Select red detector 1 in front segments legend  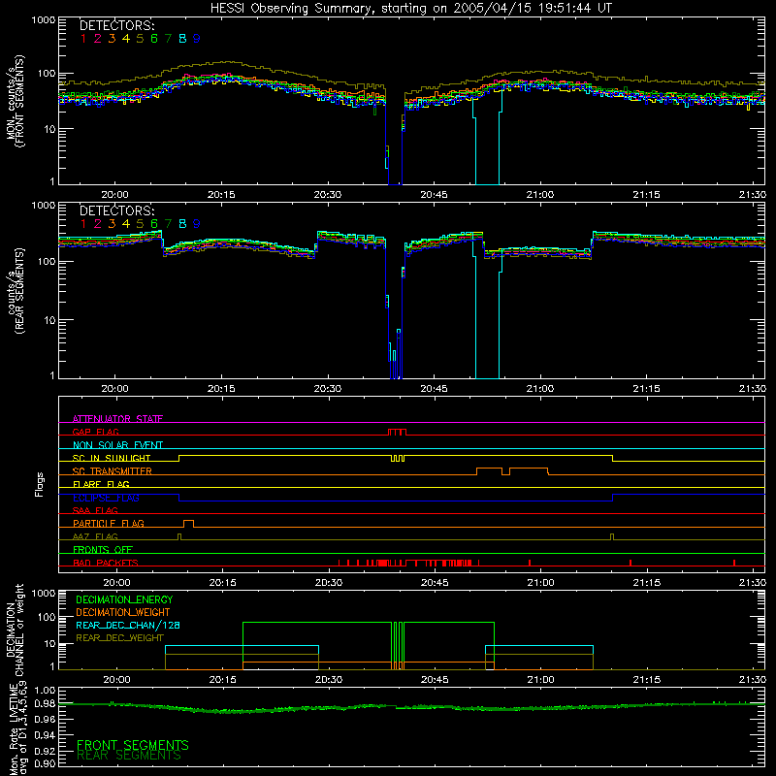point(83,39)
